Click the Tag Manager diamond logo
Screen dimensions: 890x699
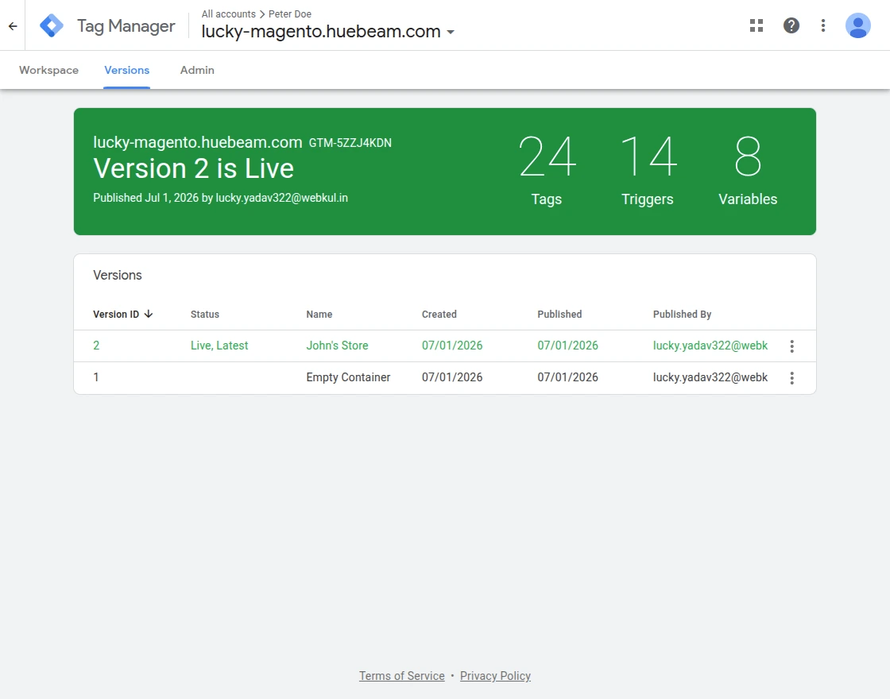52,25
